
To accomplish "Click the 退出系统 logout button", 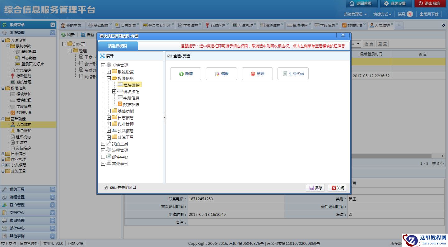I will 429,3.
